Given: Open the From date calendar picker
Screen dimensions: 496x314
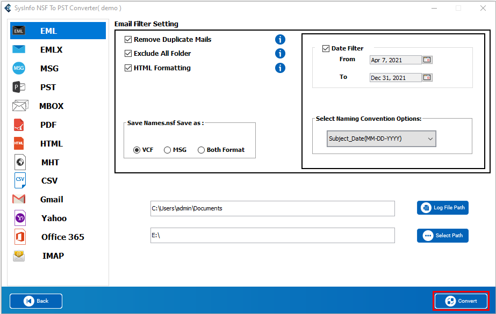Looking at the screenshot, I should (427, 60).
